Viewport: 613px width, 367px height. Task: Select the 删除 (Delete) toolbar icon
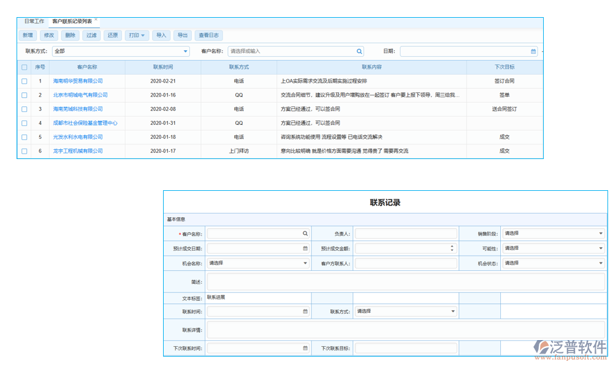70,35
